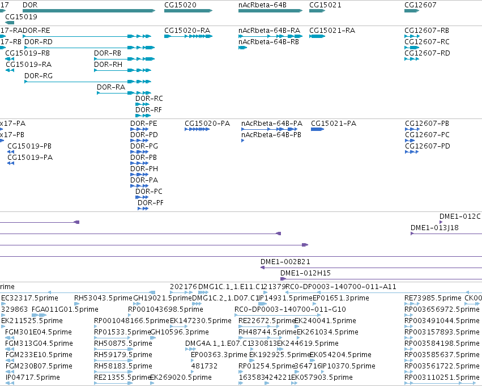Click the CG15020-RA transcript label
Viewport: 482px width, 386px height.
click(187, 31)
